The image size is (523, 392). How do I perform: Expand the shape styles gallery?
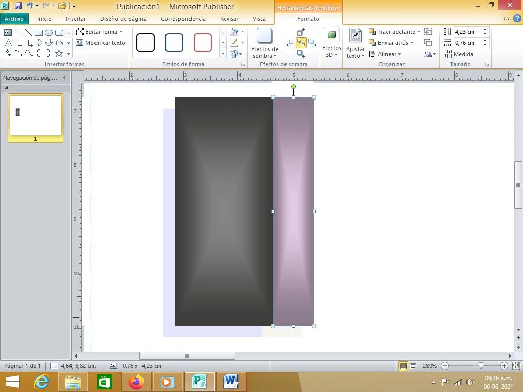(x=223, y=53)
